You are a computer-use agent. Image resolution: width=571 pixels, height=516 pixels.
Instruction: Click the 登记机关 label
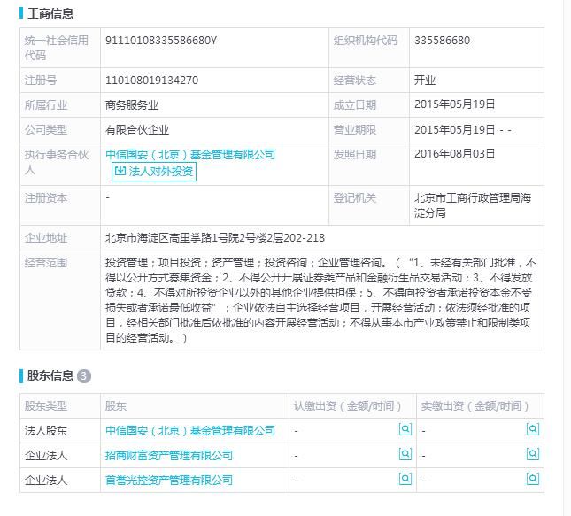(x=355, y=198)
